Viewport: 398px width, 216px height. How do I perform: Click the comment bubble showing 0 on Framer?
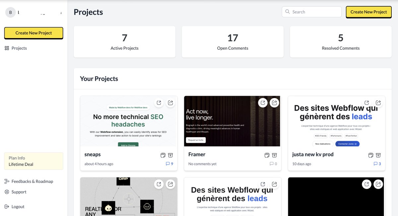click(273, 164)
